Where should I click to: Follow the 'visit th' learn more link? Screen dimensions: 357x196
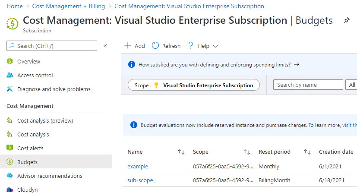(350, 125)
